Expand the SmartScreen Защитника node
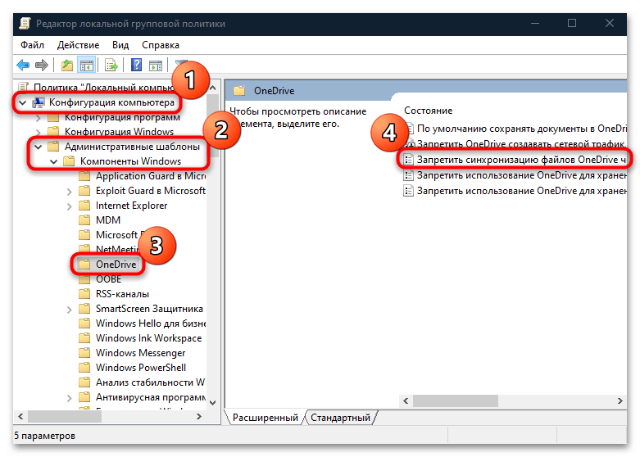Viewport: 640px width, 457px height. [x=70, y=310]
